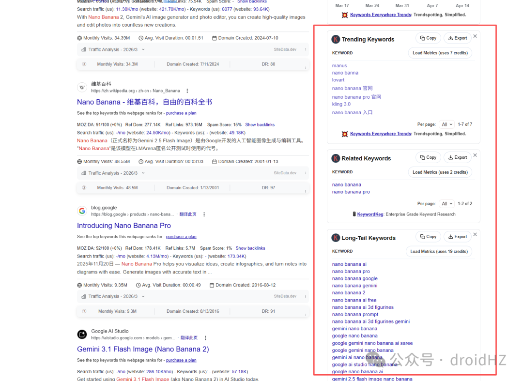Show backlinks for the Wikipedia result

260,125
